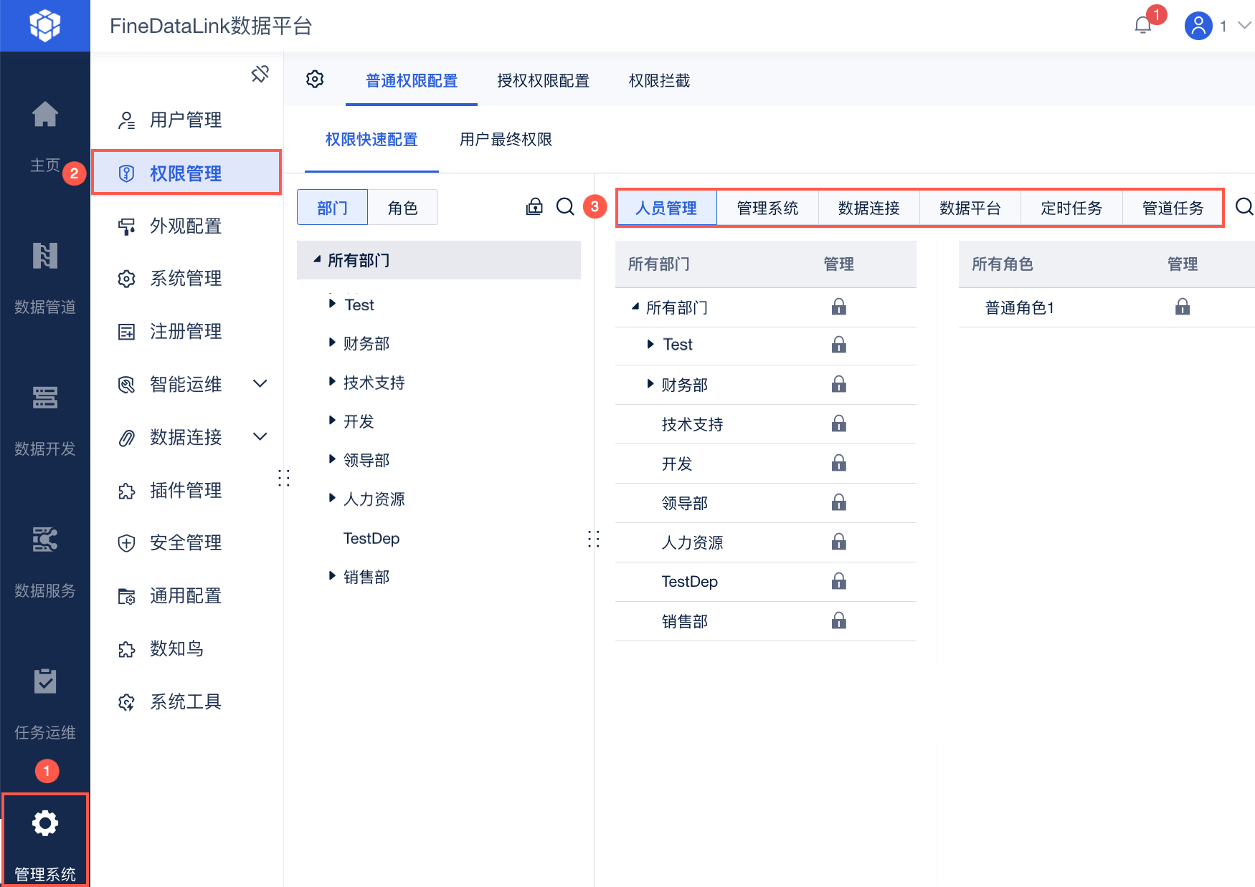Image resolution: width=1255 pixels, height=887 pixels.
Task: Toggle the lock for 人力资源 row
Action: tap(839, 542)
